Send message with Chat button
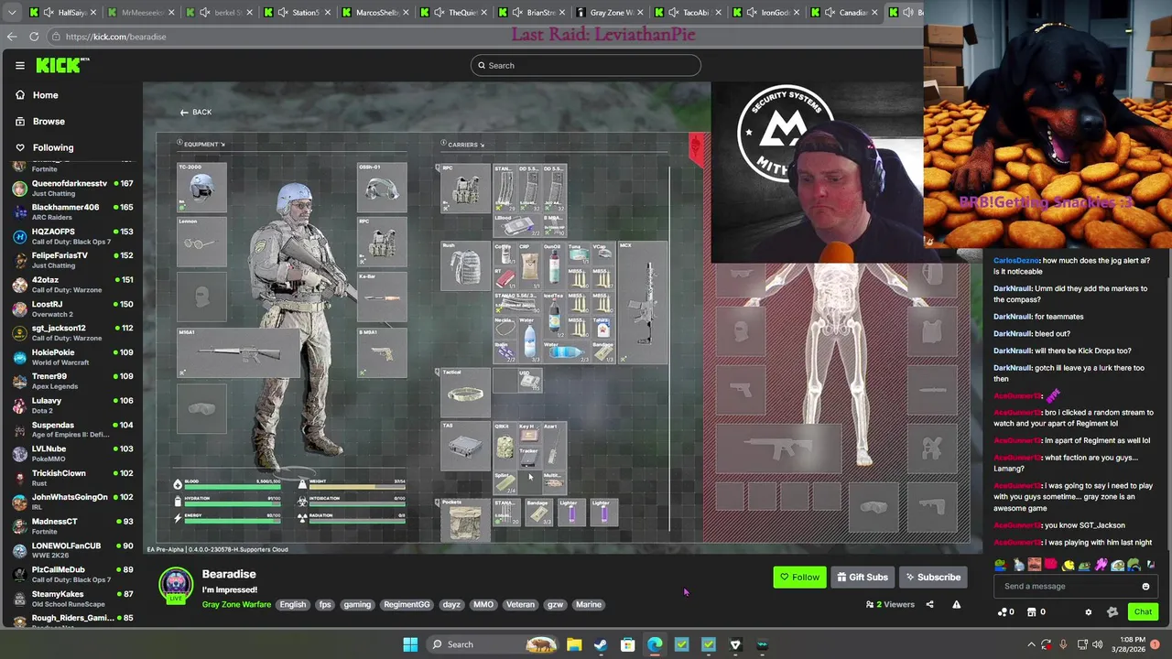This screenshot has height=659, width=1172. [x=1143, y=612]
